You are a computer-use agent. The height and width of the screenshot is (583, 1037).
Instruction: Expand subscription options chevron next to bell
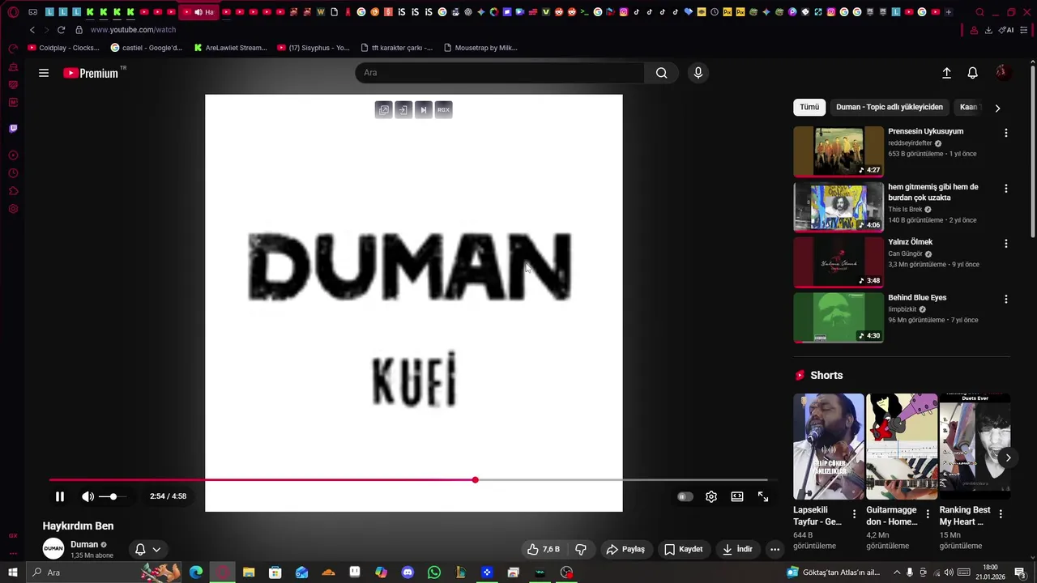156,549
